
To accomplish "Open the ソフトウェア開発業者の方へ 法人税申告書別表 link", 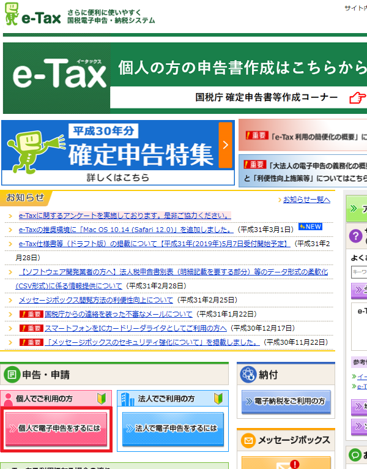I will 173,272.
